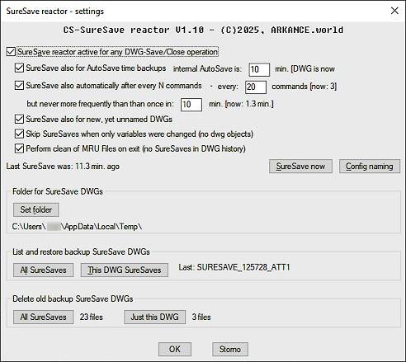Click the 23 files count label

click(92, 317)
